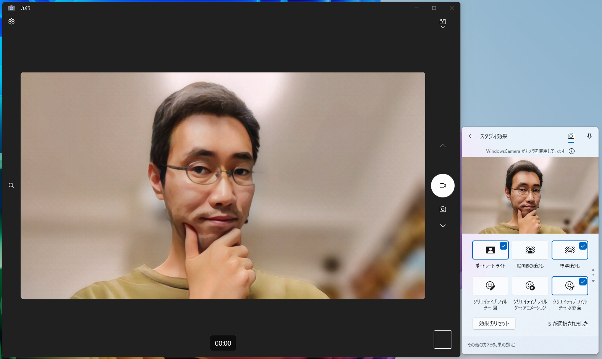Toggle the 縦向きのぼかし effect
This screenshot has width=602, height=359.
(530, 250)
